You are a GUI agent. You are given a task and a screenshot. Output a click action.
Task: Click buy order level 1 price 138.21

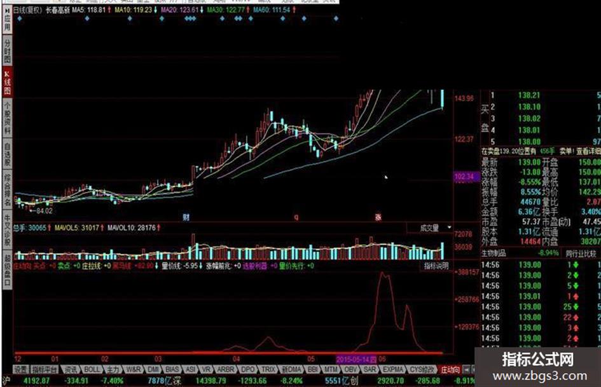[x=529, y=95]
